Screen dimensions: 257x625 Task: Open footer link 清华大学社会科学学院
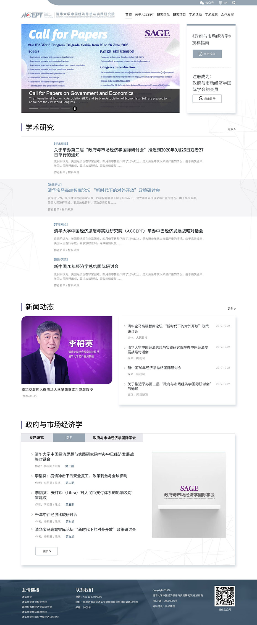coord(35,602)
